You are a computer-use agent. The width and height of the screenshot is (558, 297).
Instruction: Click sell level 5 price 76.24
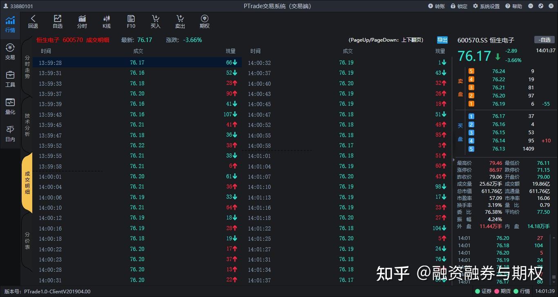tap(498, 71)
